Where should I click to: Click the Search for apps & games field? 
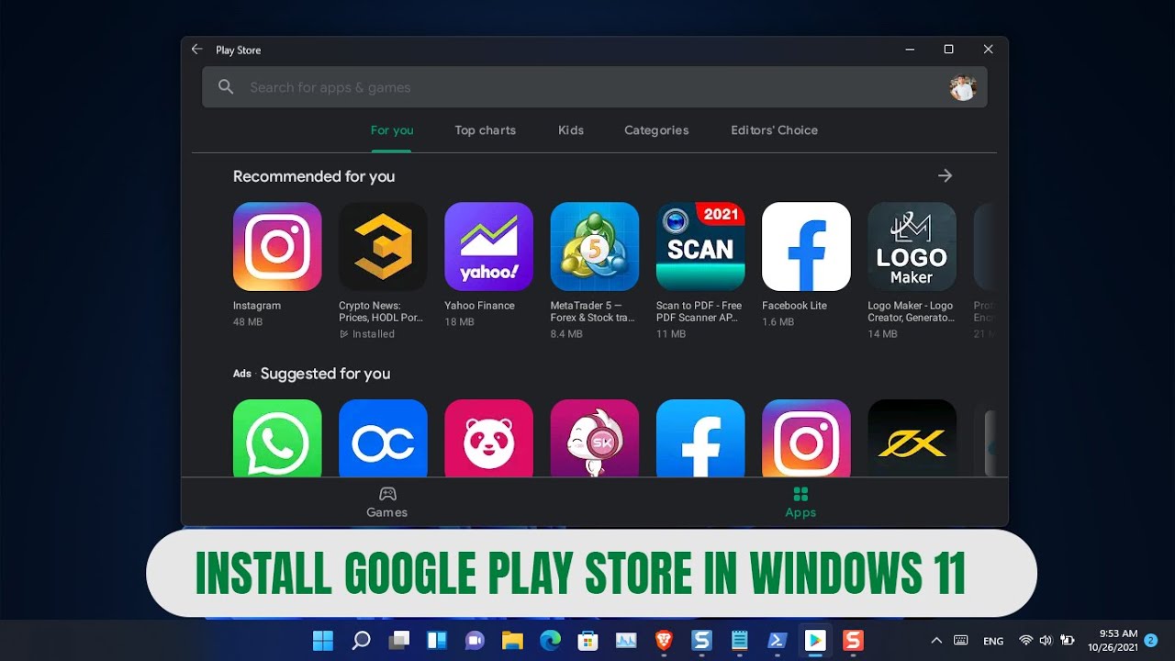click(595, 87)
